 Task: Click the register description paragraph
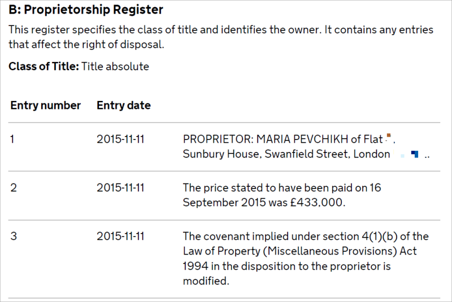220,37
